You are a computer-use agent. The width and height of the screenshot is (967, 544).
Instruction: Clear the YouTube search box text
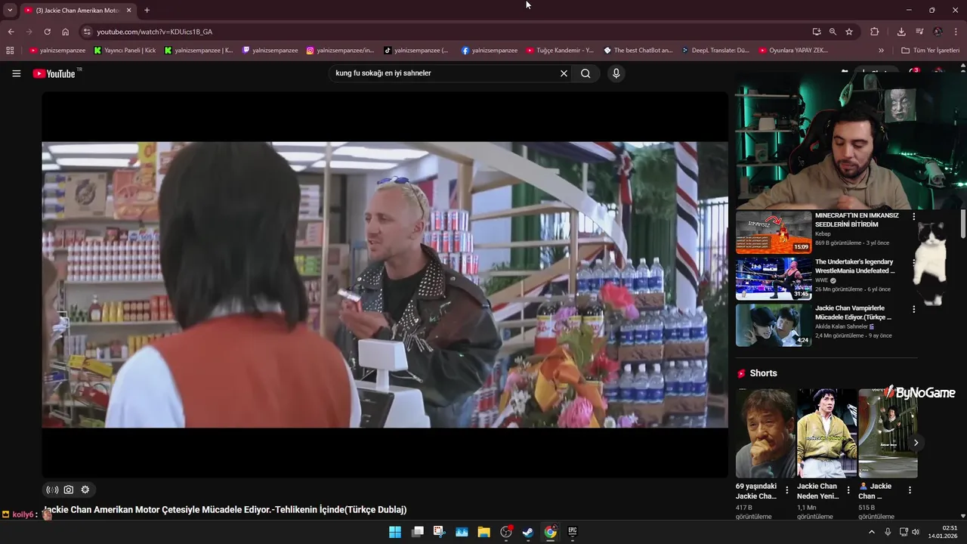coord(564,73)
